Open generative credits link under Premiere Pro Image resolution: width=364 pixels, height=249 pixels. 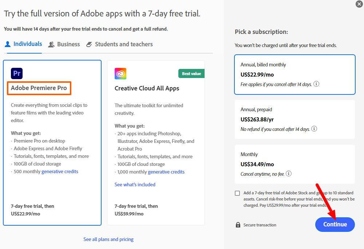pos(60,172)
